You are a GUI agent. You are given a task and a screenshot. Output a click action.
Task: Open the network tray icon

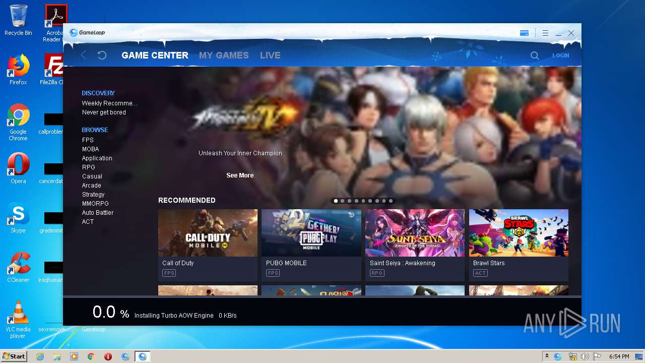click(x=572, y=356)
